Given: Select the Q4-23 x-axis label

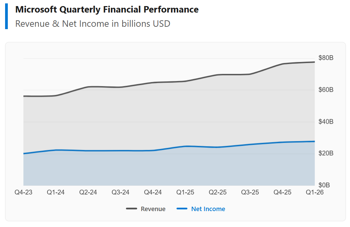Looking at the screenshot, I should (23, 192).
